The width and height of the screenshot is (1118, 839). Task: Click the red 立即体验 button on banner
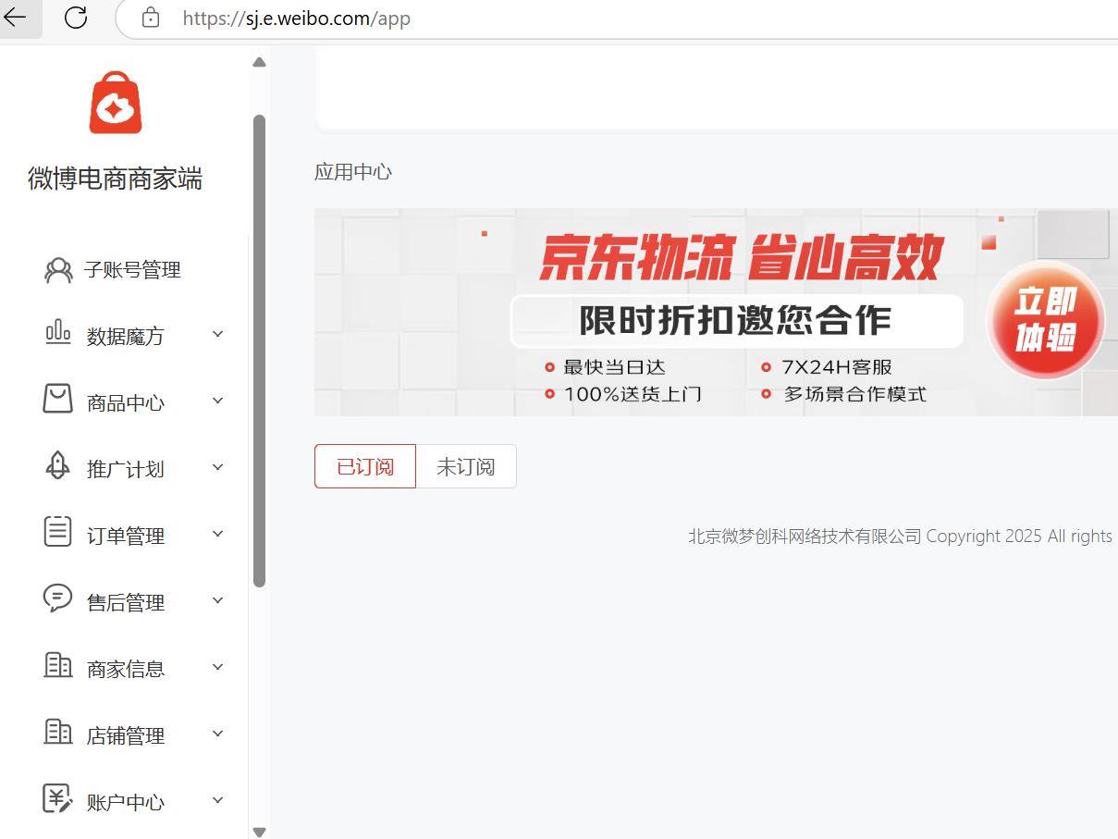click(1045, 320)
